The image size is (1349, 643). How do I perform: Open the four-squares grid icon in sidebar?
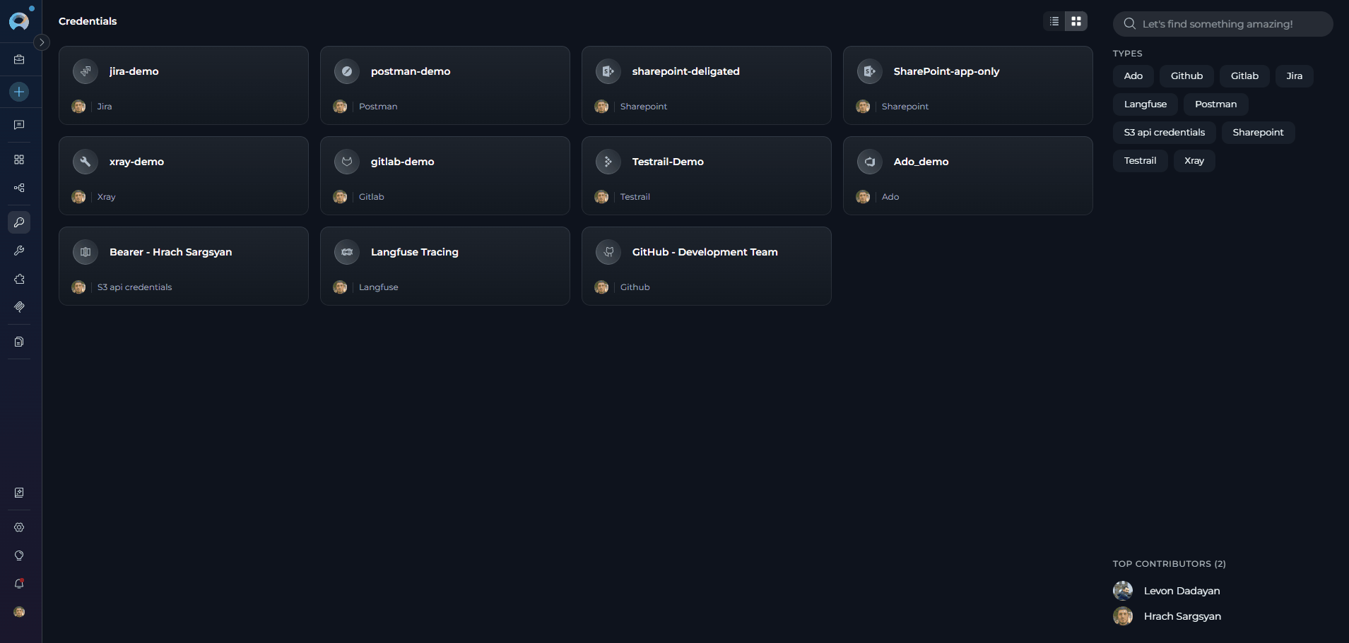pyautogui.click(x=19, y=160)
